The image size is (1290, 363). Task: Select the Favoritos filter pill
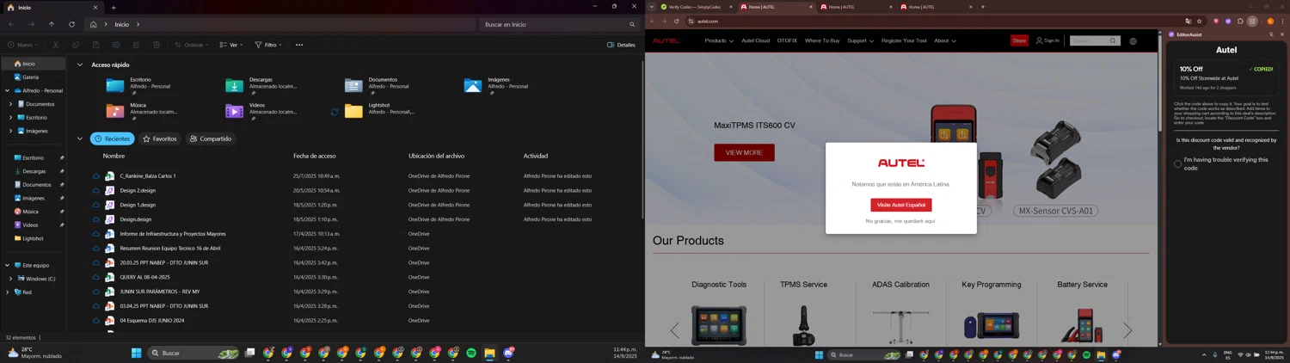[160, 138]
